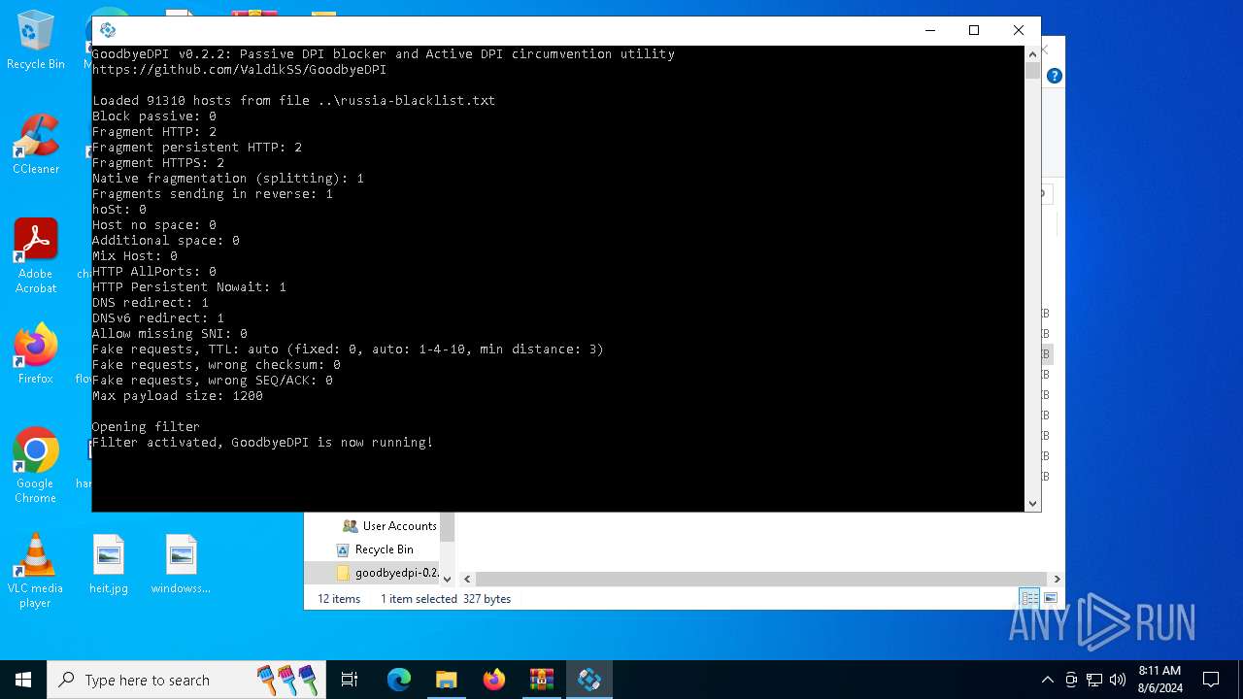
Task: Show hidden system tray icons
Action: 1047,680
